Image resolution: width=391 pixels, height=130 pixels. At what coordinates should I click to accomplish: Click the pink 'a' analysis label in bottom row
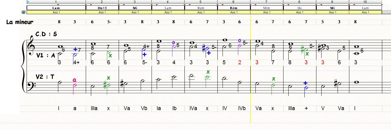75,108
